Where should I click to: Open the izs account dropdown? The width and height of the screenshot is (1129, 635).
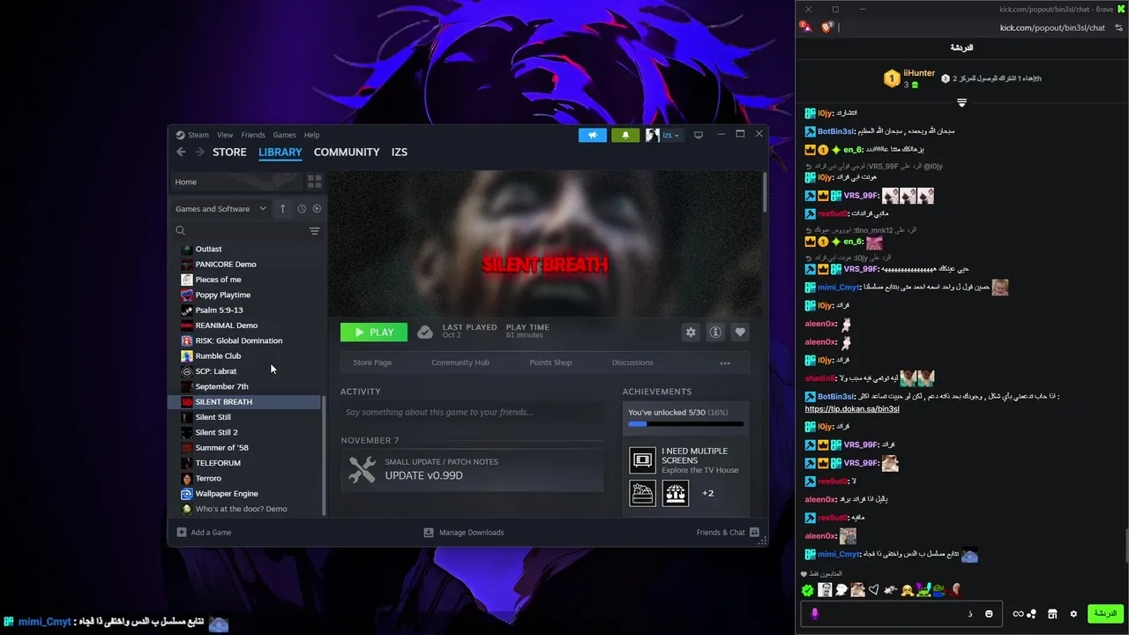click(x=664, y=135)
